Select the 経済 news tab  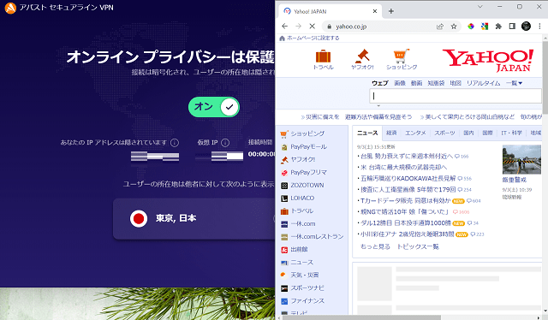click(391, 133)
